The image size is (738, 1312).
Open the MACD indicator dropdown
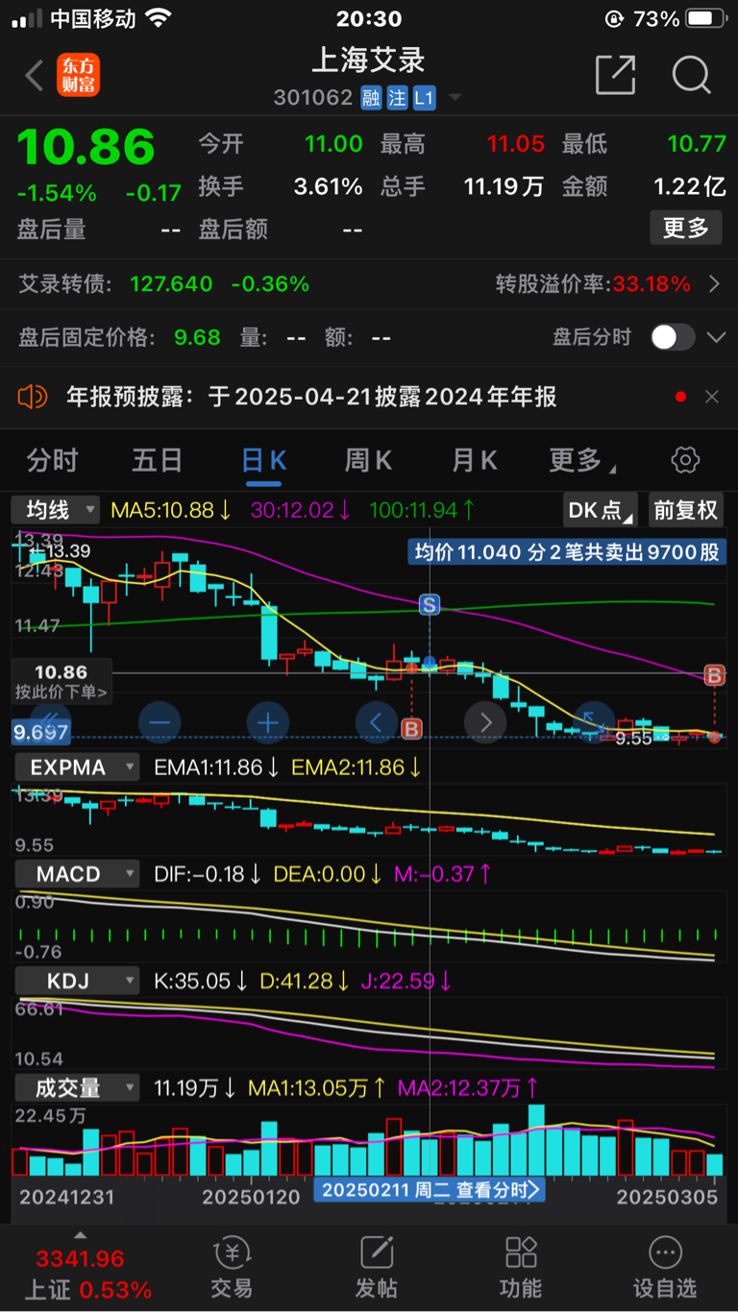click(75, 874)
